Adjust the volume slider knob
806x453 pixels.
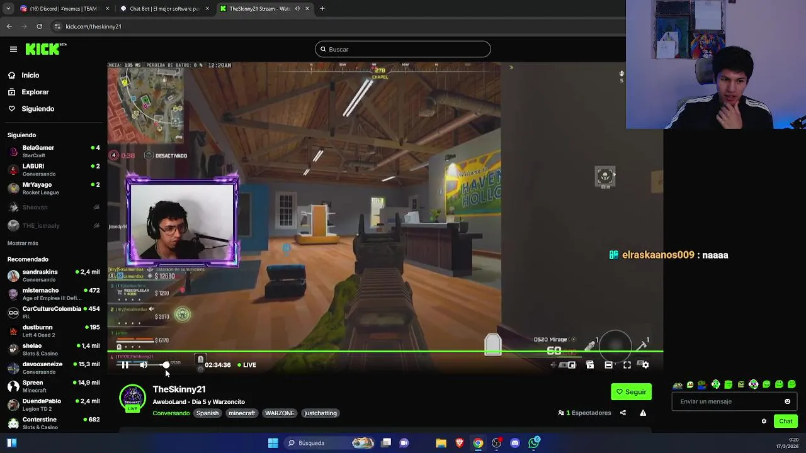click(x=166, y=365)
